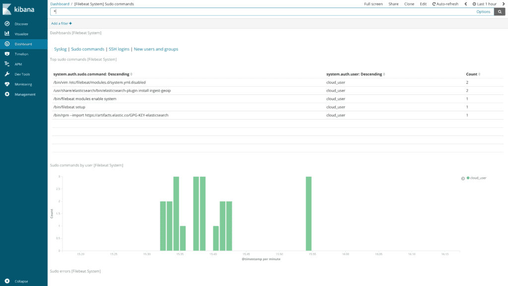Click the clock icon next to Last 1 hour
Image resolution: width=508 pixels, height=286 pixels.
tap(474, 4)
